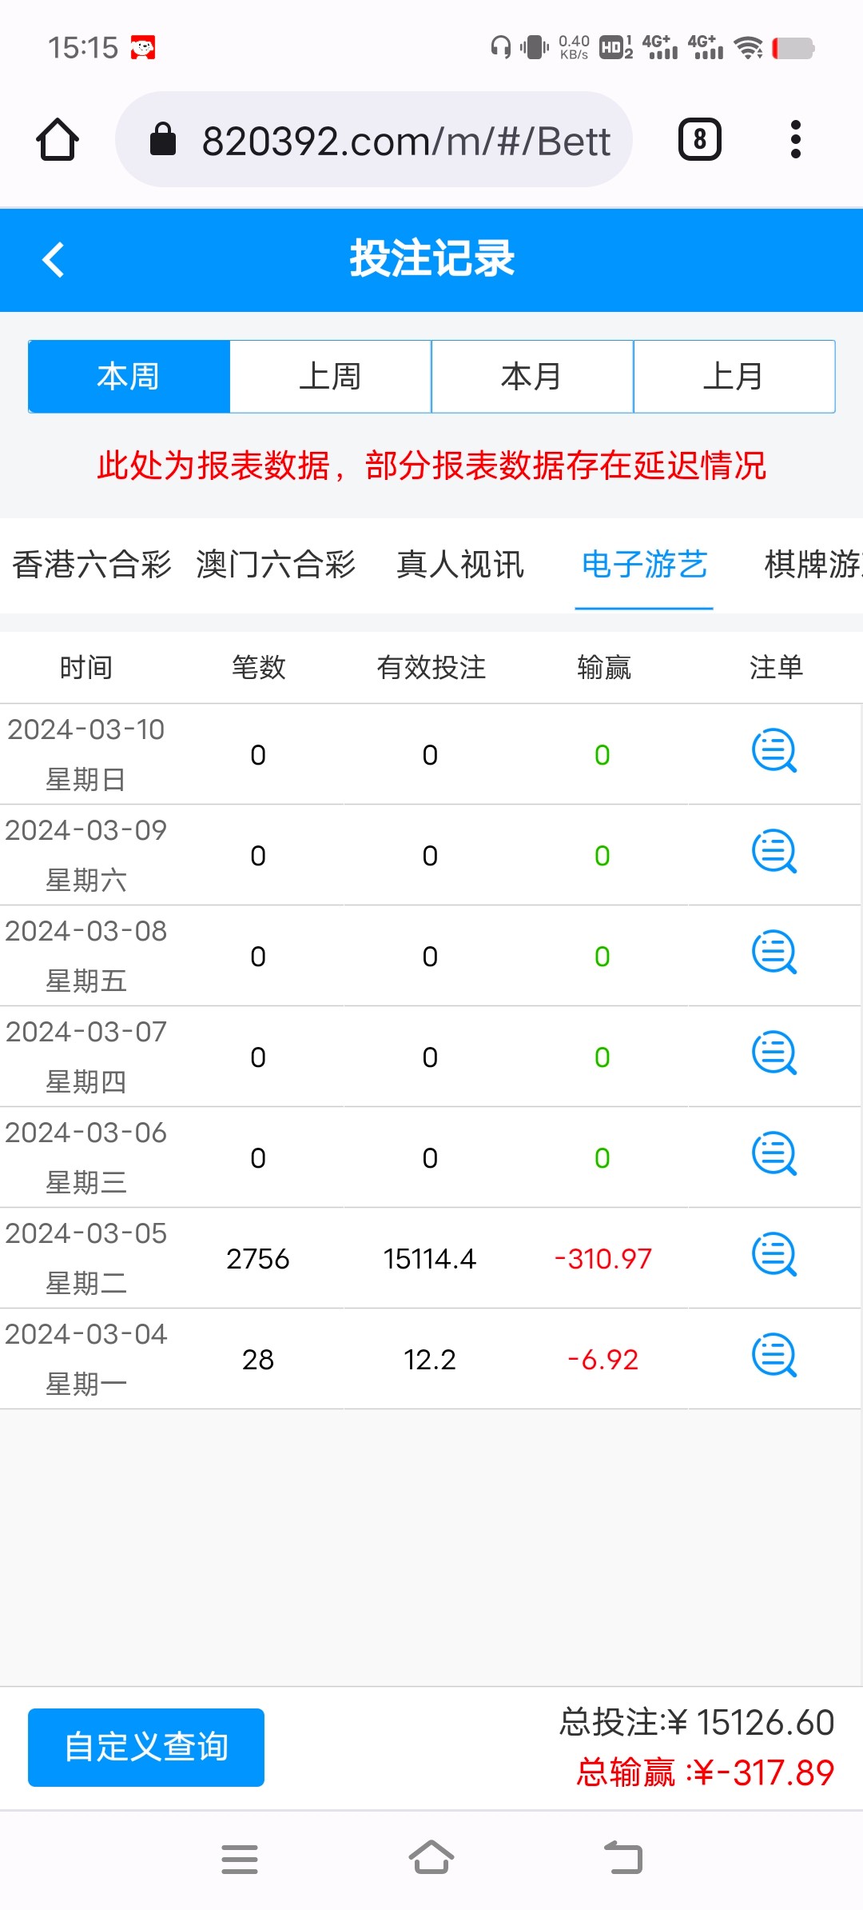Screen dimensions: 863x1910
Task: Tap the browser home icon
Action: coord(58,140)
